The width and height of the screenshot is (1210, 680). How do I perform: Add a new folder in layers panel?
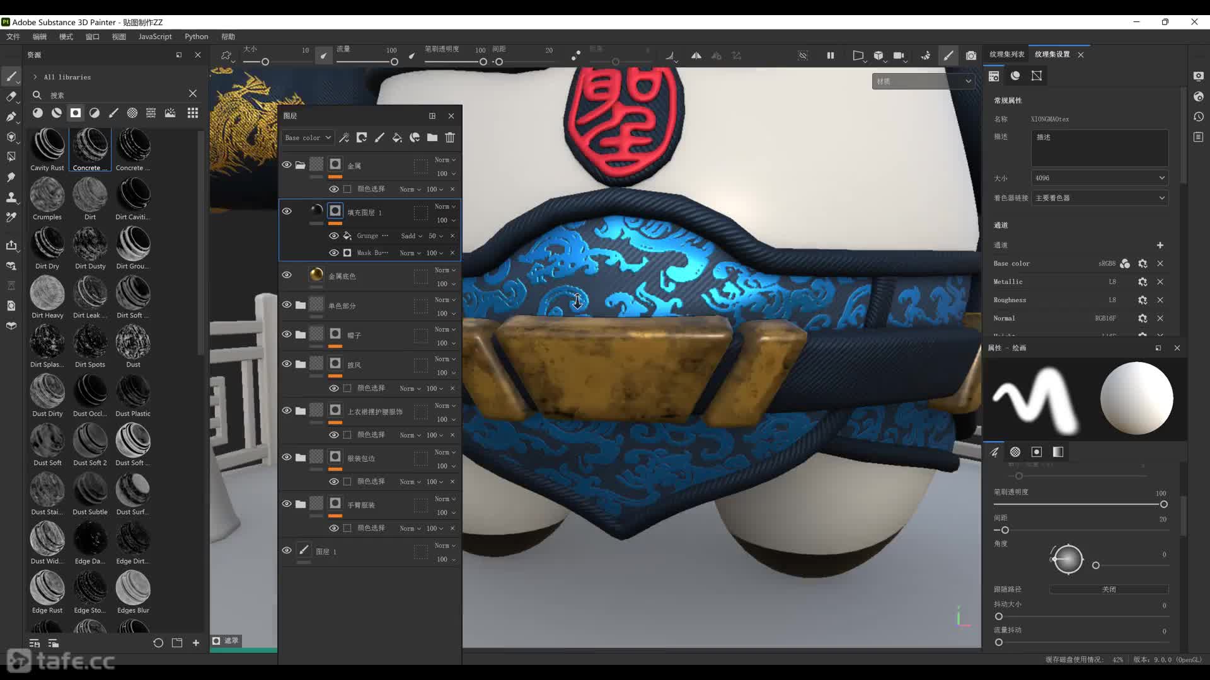(432, 137)
